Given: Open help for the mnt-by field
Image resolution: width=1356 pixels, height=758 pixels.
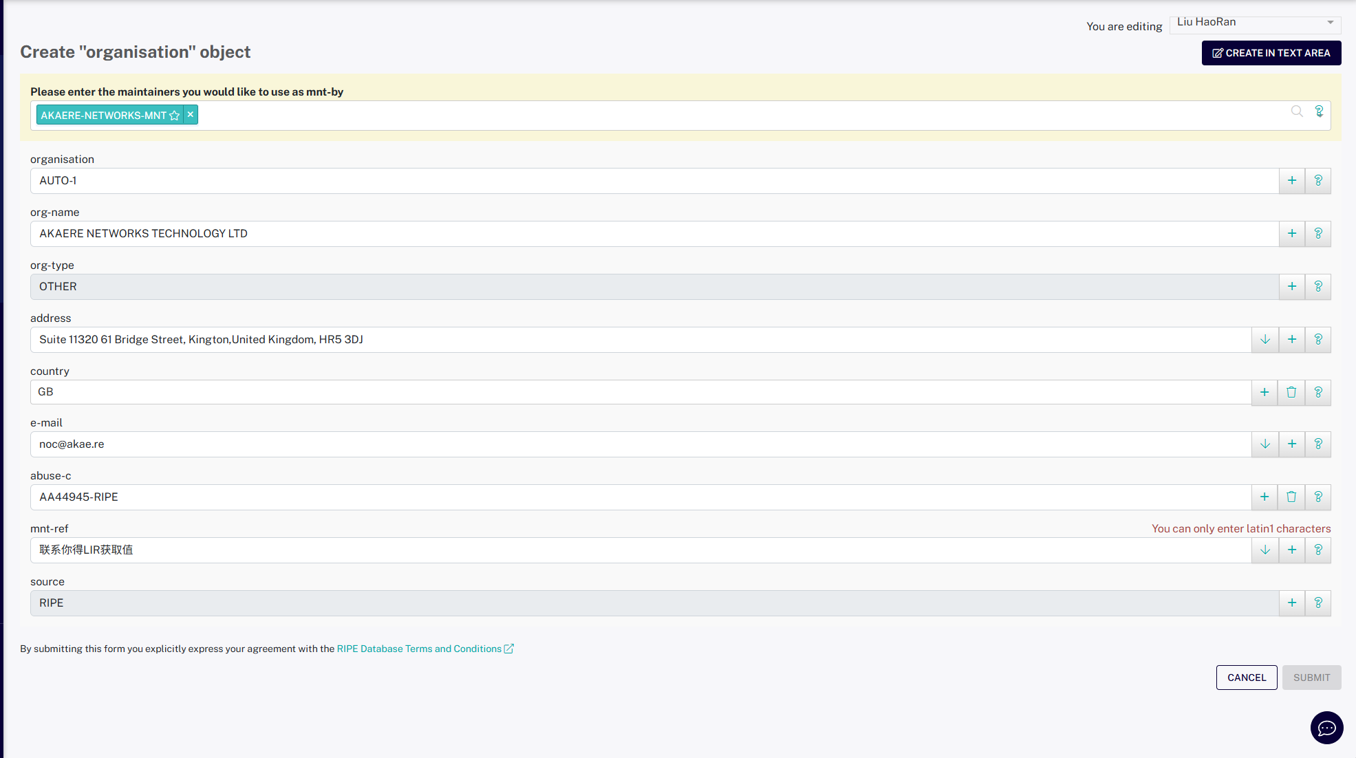Looking at the screenshot, I should pos(1319,111).
